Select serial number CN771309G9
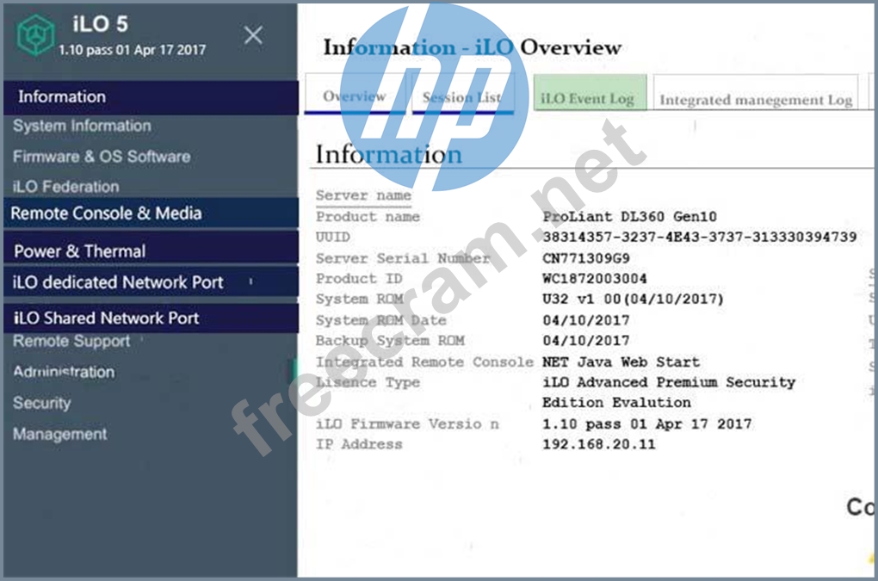This screenshot has height=581, width=878. pyautogui.click(x=585, y=258)
